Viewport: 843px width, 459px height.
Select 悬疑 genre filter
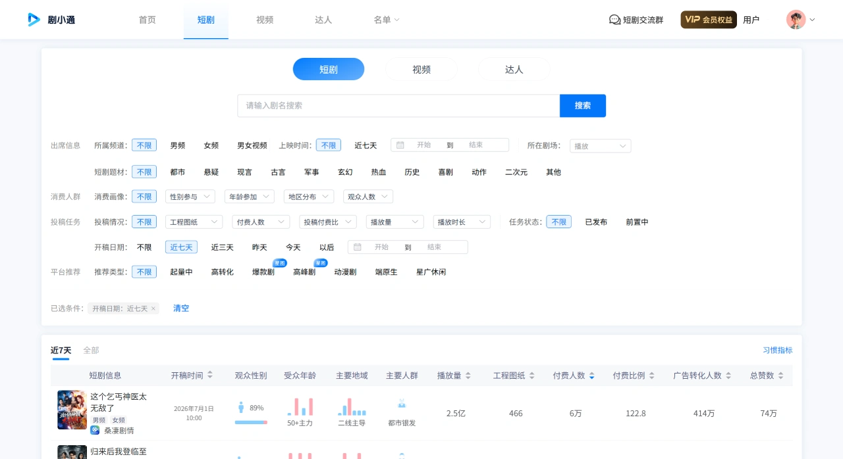211,172
